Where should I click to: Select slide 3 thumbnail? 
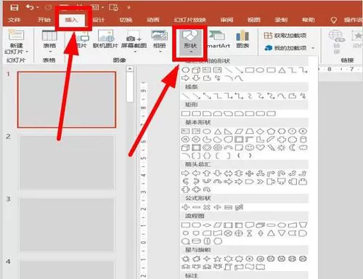click(67, 225)
